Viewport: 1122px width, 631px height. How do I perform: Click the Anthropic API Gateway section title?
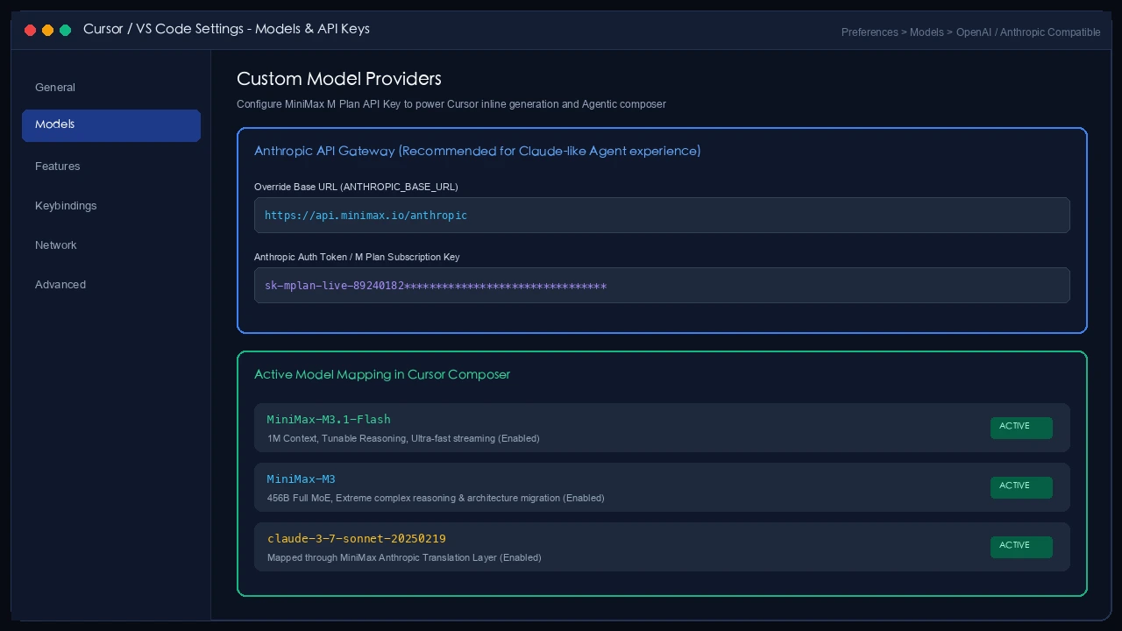pos(477,151)
